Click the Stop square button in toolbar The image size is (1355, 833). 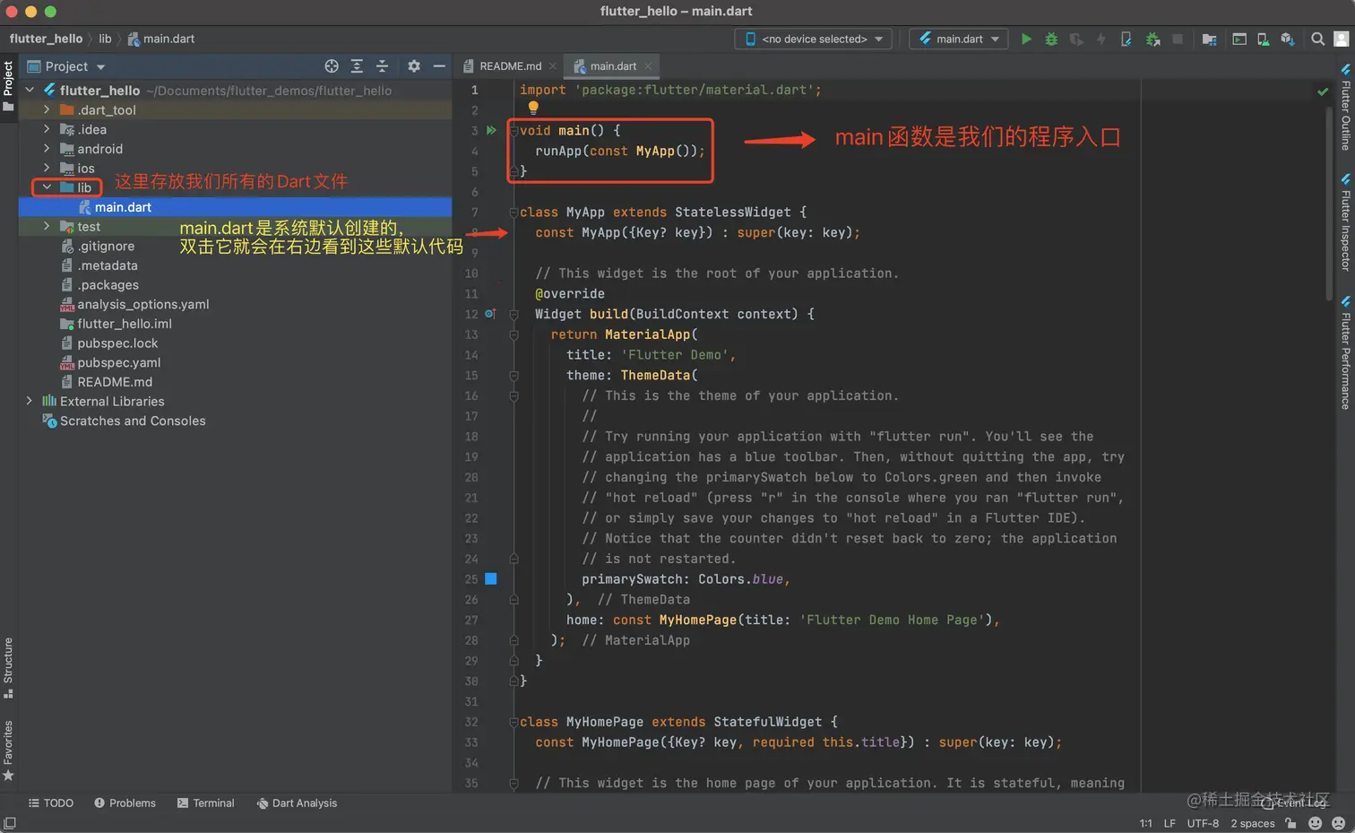(x=1178, y=39)
